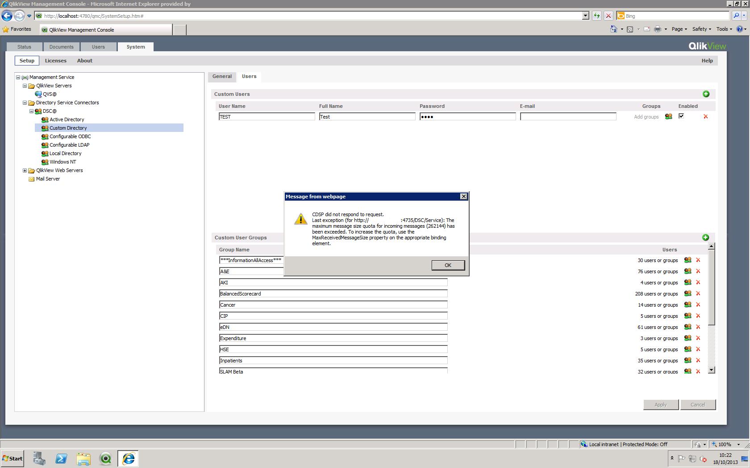Viewport: 750px width, 468px height.
Task: Click Add groups for the TEST user
Action: [646, 117]
